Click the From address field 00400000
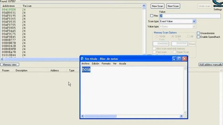 [161, 44]
